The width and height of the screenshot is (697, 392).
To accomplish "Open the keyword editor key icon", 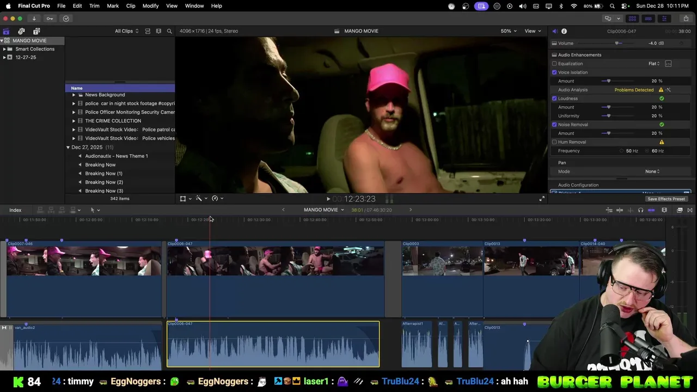I will pyautogui.click(x=50, y=19).
